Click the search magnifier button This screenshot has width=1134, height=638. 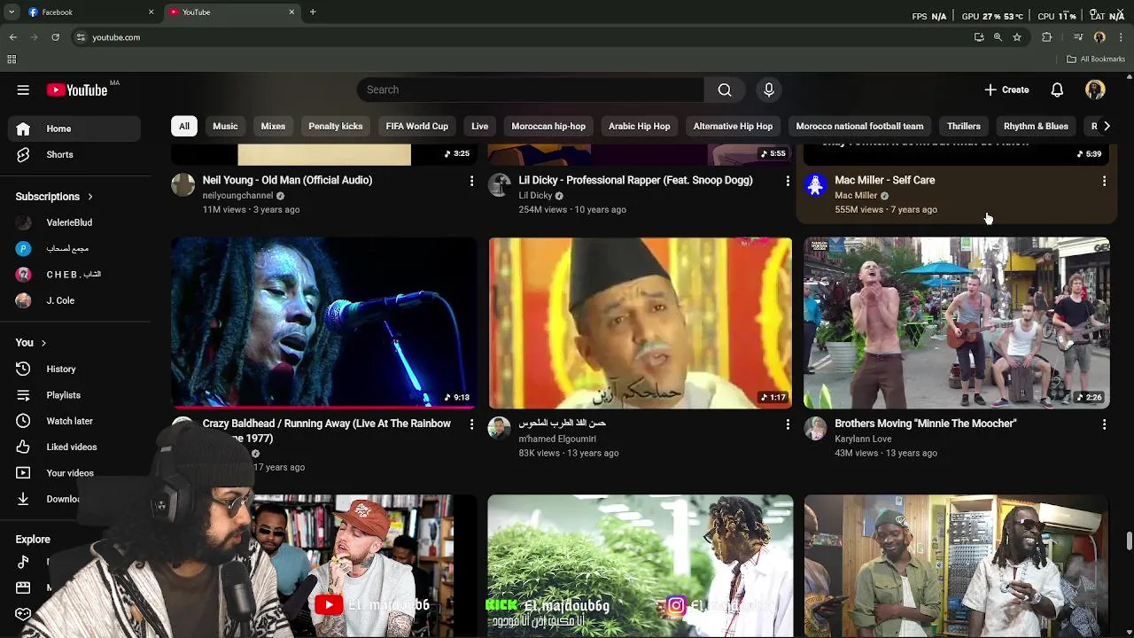(x=725, y=89)
